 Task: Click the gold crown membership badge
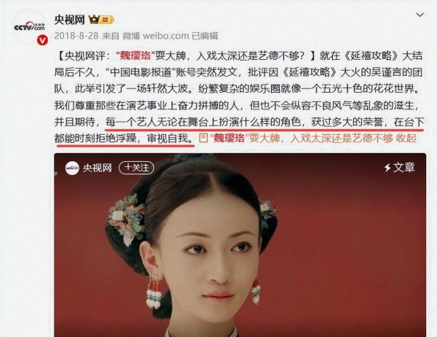[x=101, y=20]
